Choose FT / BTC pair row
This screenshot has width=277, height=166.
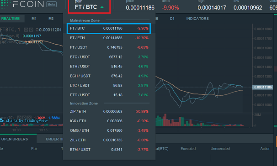click(109, 28)
